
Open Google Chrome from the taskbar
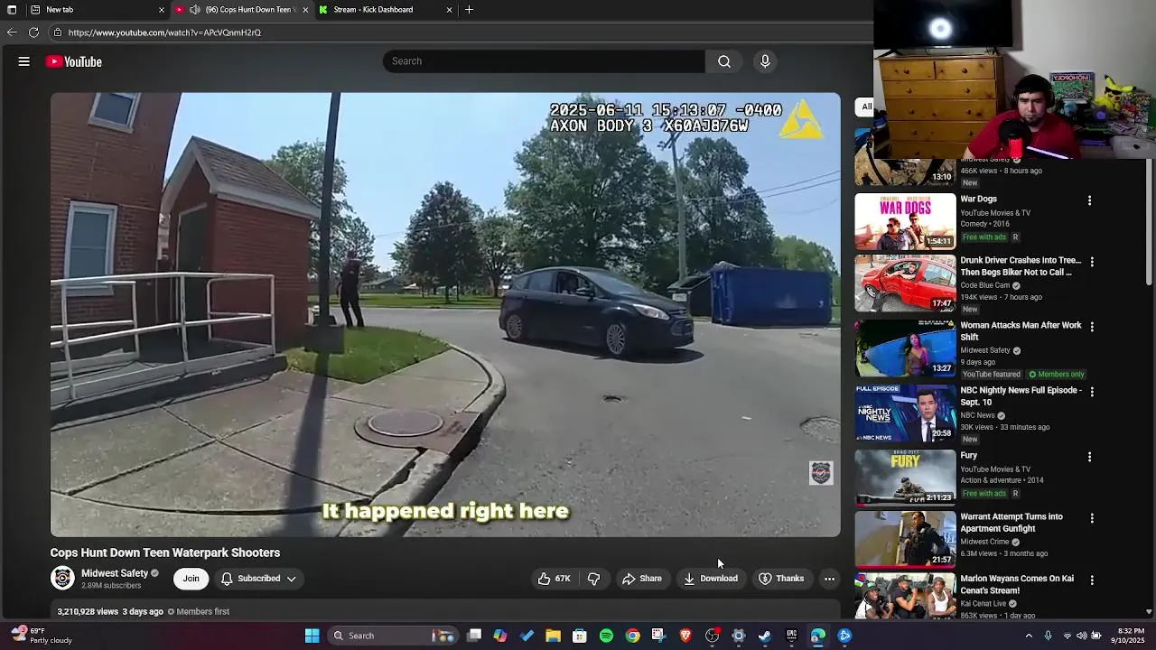click(632, 636)
